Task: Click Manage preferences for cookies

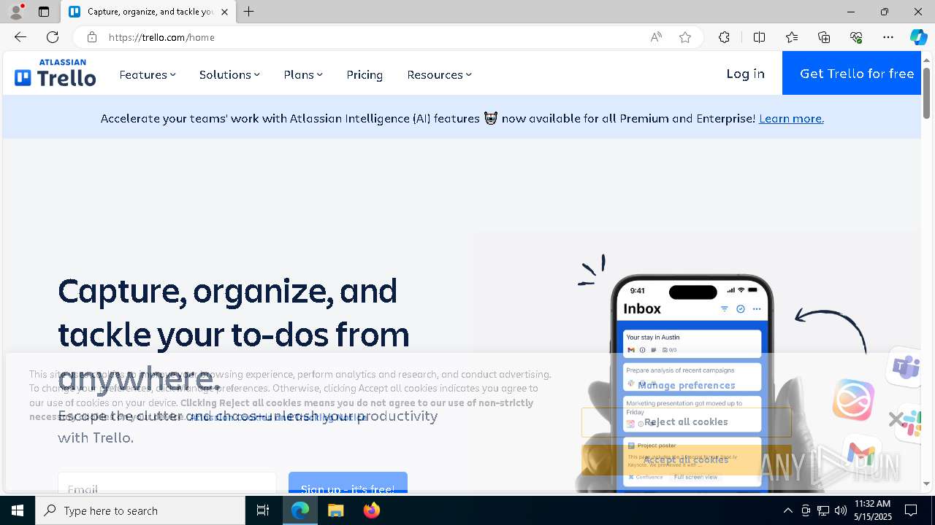Action: tap(686, 385)
